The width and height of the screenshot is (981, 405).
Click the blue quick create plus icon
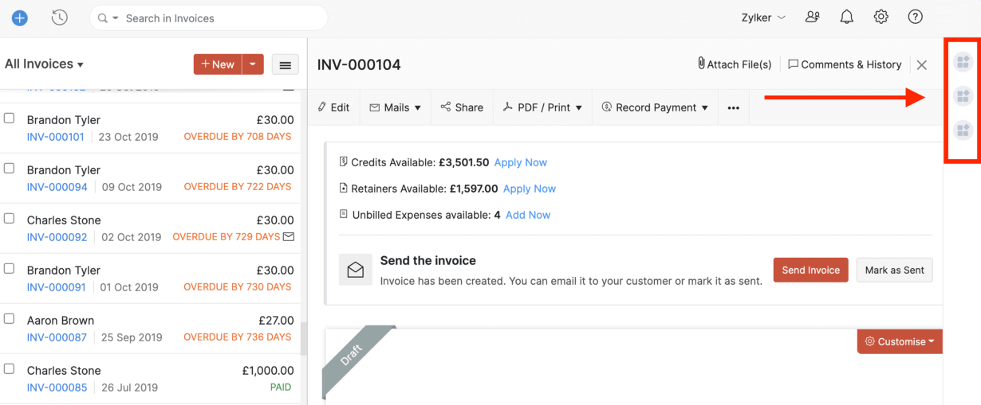pyautogui.click(x=20, y=18)
